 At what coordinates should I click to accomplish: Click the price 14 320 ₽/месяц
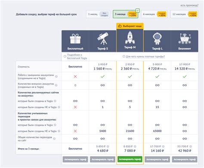[x=185, y=69]
